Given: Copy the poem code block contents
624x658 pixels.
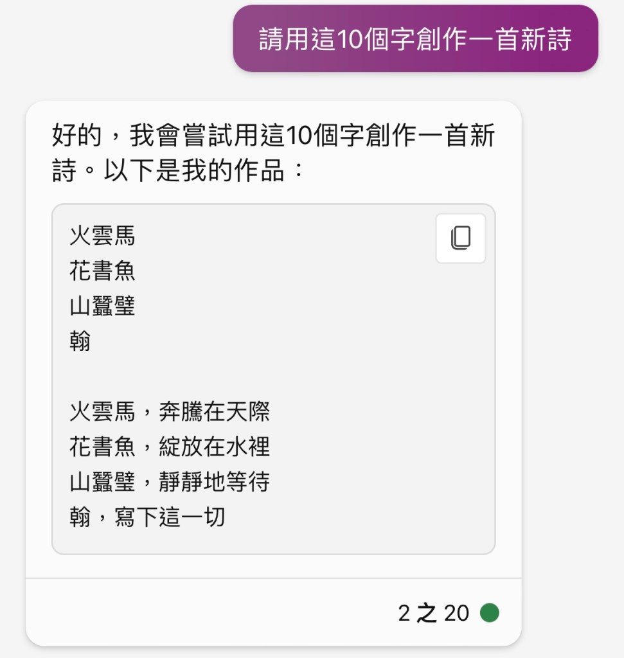Looking at the screenshot, I should click(x=460, y=238).
